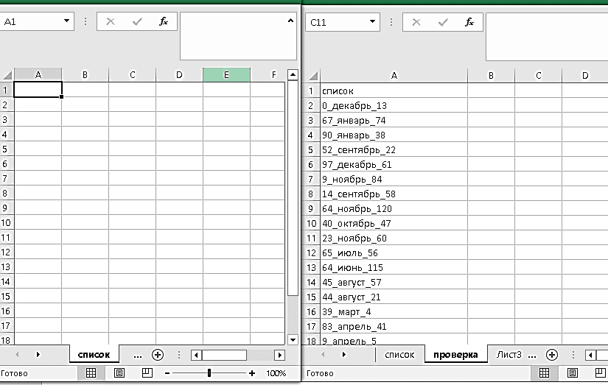
Task: Click the Insert Function fx icon in left window
Action: [x=164, y=22]
